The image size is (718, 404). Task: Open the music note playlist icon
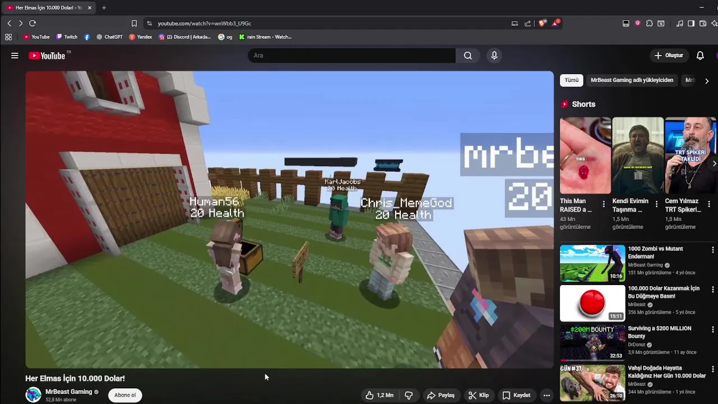click(x=680, y=24)
